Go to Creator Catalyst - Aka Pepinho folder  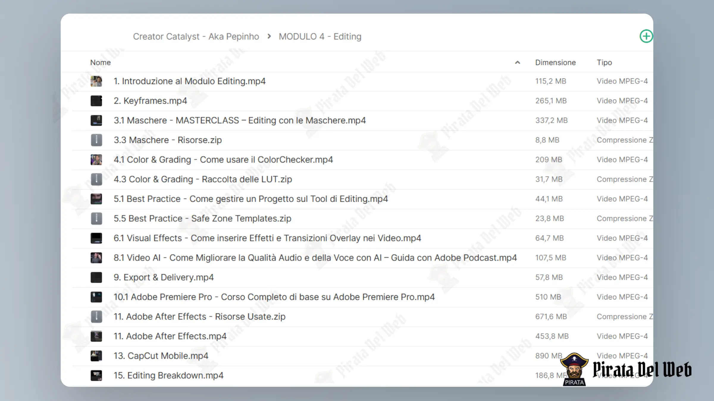pos(196,36)
